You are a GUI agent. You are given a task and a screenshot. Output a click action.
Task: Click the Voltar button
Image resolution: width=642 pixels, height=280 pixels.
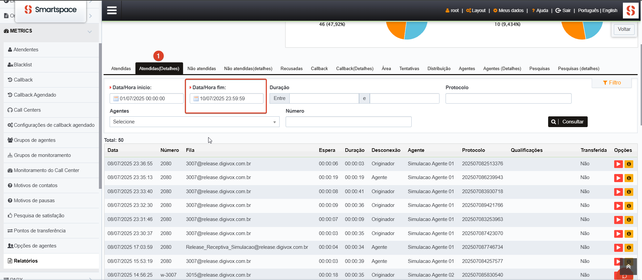point(624,29)
